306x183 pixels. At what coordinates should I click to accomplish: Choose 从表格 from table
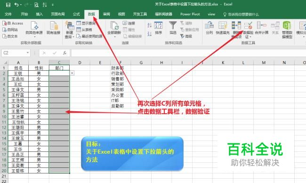[x=84, y=30]
